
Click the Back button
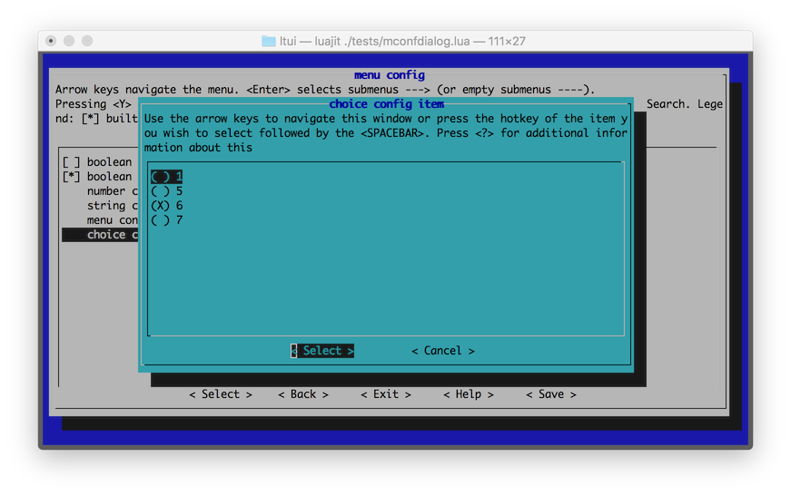[303, 394]
